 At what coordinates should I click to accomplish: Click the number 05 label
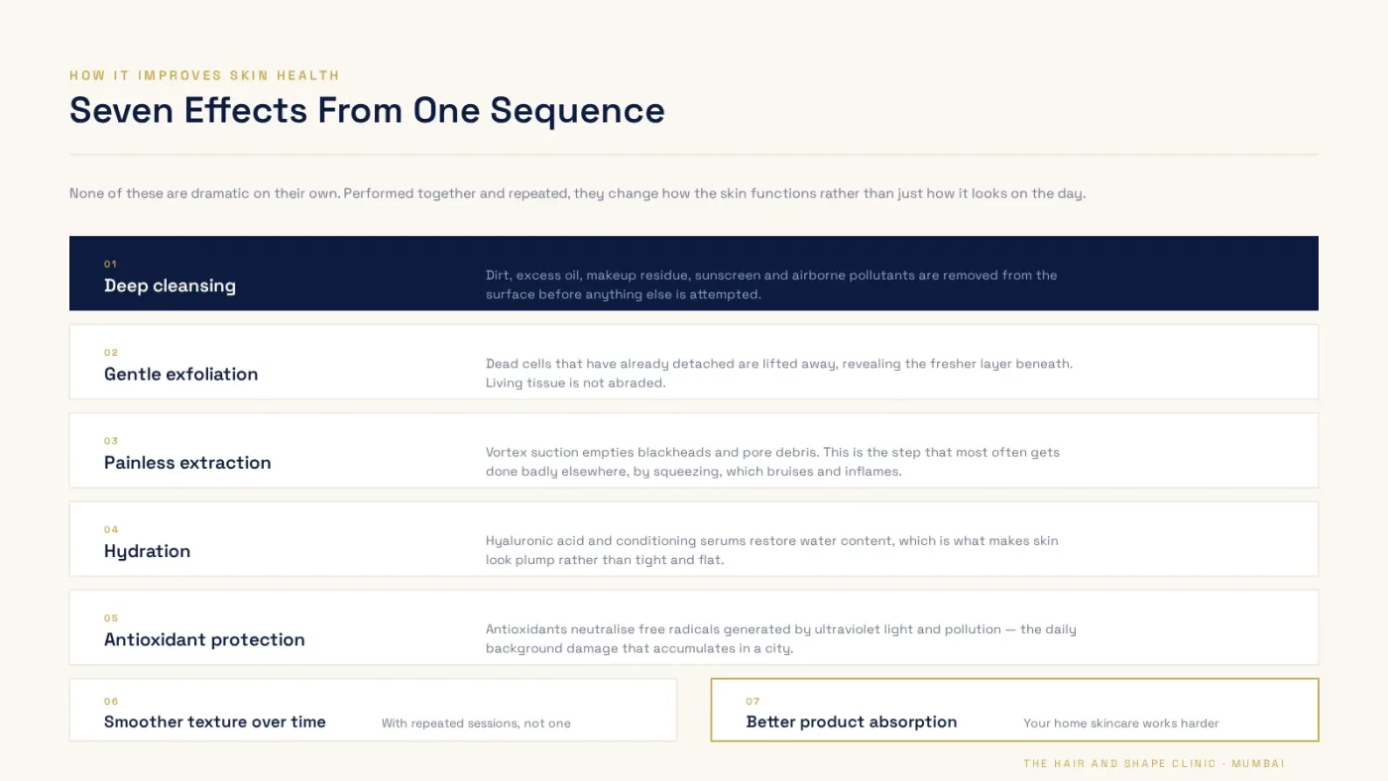tap(111, 617)
